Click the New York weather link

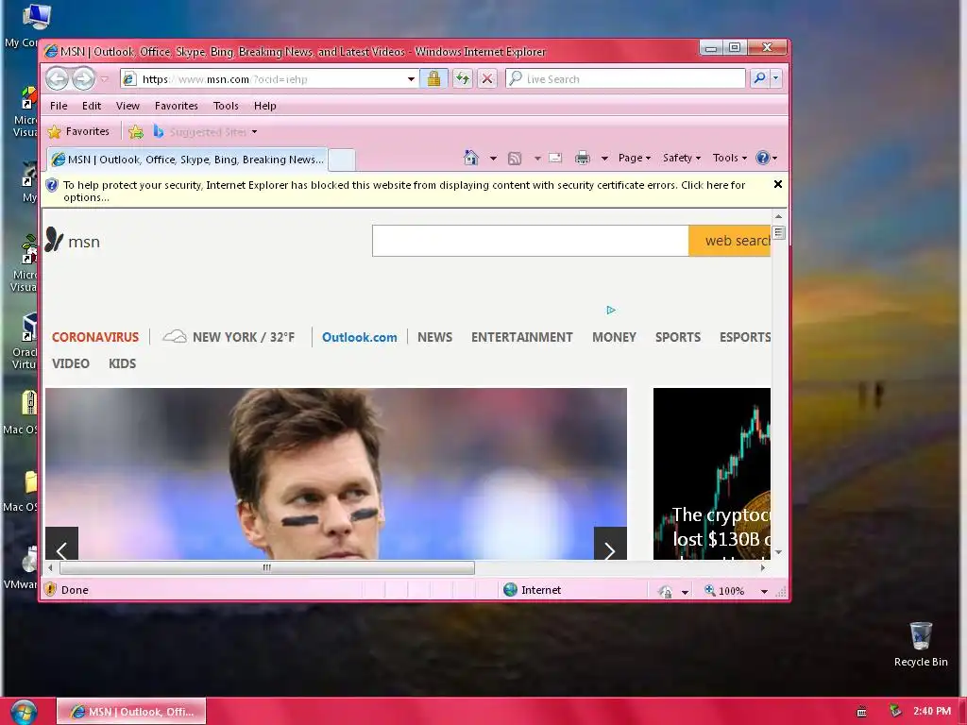tap(229, 337)
